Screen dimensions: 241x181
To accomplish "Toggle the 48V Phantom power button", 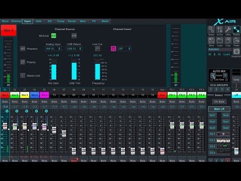I will tap(23, 49).
